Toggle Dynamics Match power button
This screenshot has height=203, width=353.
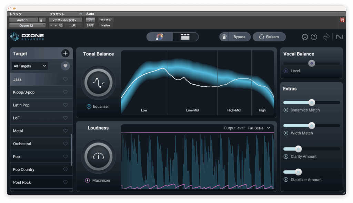click(286, 110)
